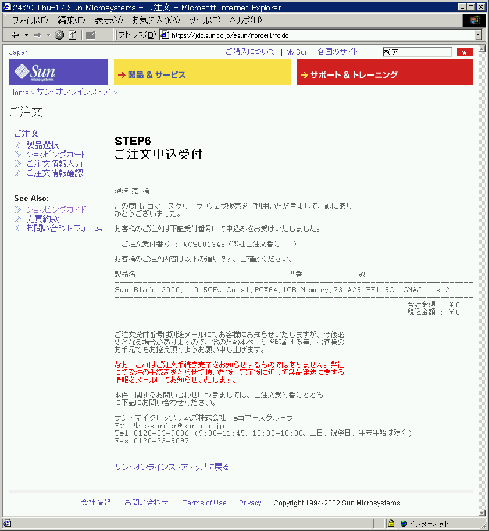Click chevron bullet beside 製品選択
This screenshot has width=489, height=531.
pyautogui.click(x=18, y=145)
